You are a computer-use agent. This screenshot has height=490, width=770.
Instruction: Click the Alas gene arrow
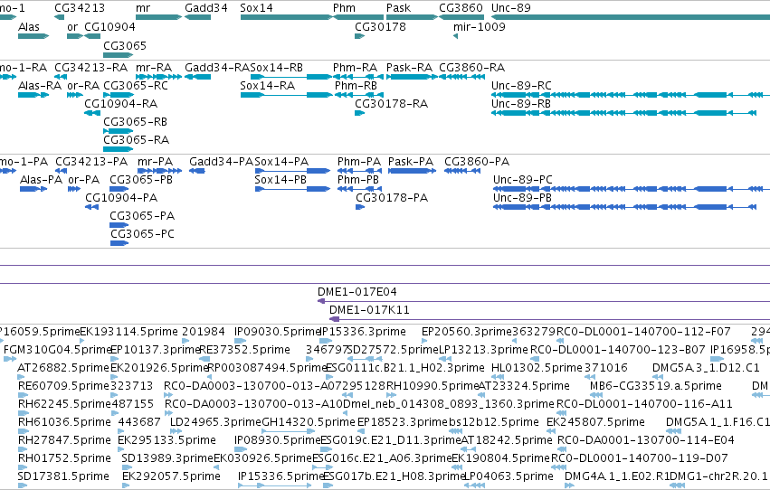[33, 36]
